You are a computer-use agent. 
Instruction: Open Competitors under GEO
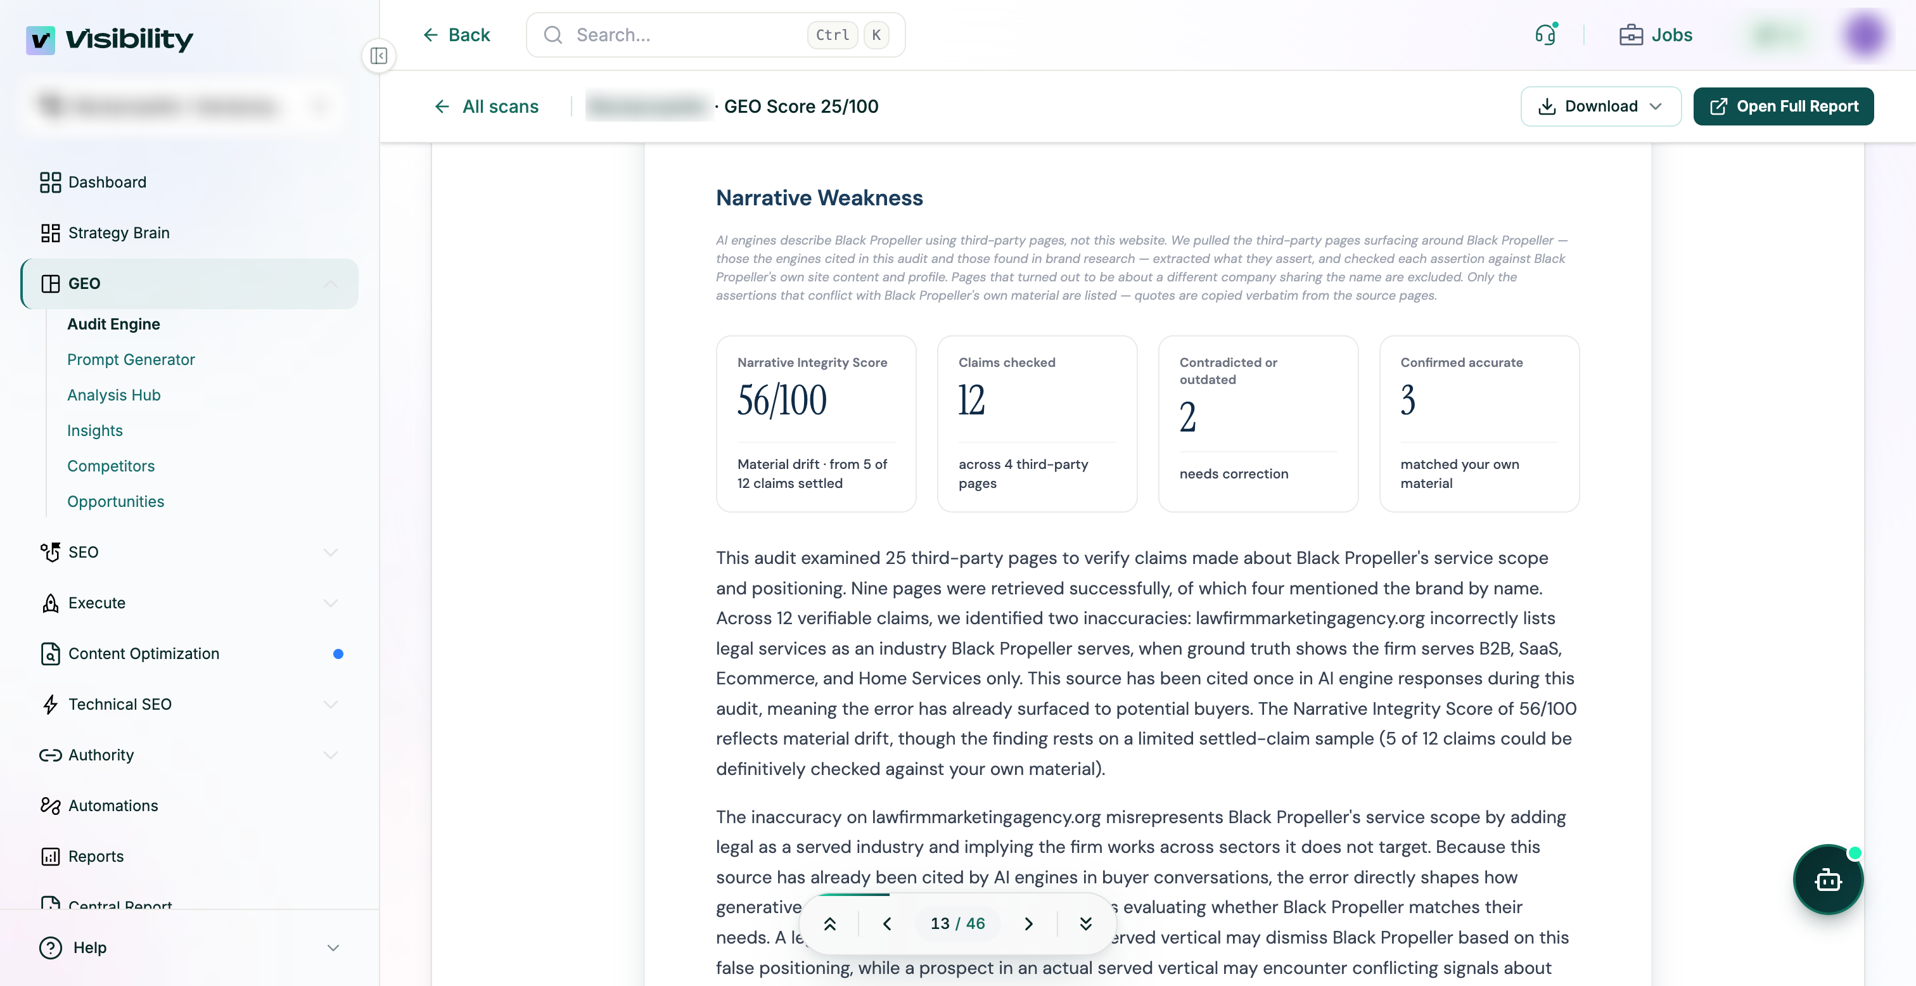[x=111, y=466]
